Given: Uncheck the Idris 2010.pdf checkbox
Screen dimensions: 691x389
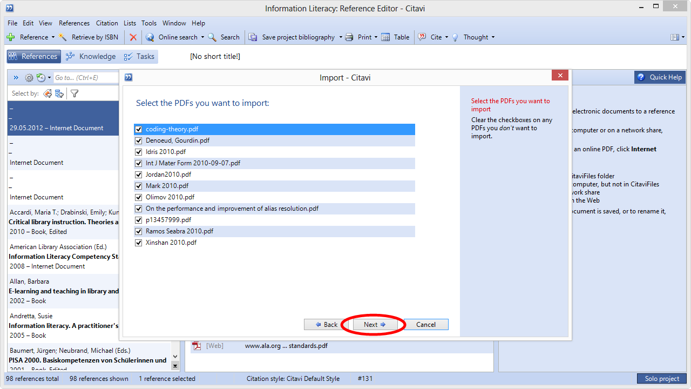Looking at the screenshot, I should pos(139,152).
